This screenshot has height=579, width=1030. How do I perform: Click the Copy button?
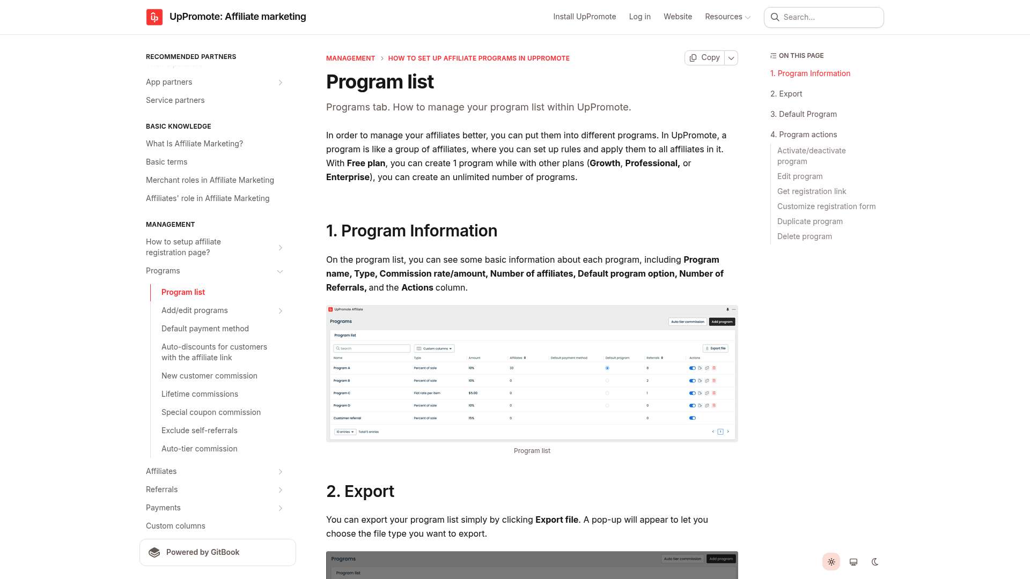coord(704,58)
